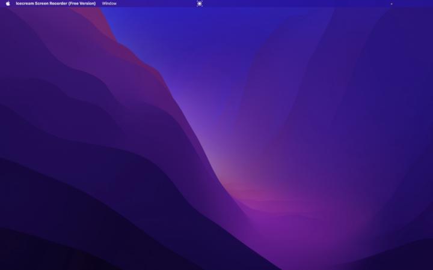
Task: Click the bold application name in menu bar
Action: pos(55,4)
